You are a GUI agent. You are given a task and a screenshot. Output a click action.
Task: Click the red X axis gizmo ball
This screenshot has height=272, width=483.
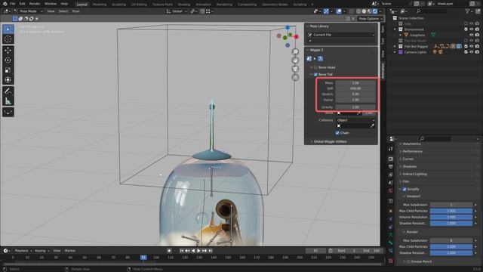point(297,37)
